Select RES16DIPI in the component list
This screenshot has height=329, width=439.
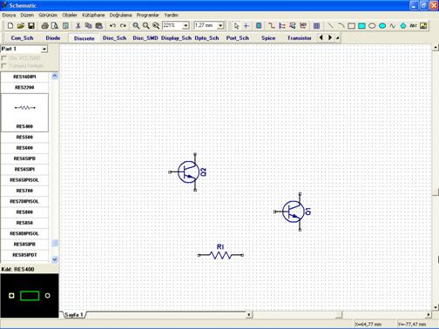[x=24, y=77]
